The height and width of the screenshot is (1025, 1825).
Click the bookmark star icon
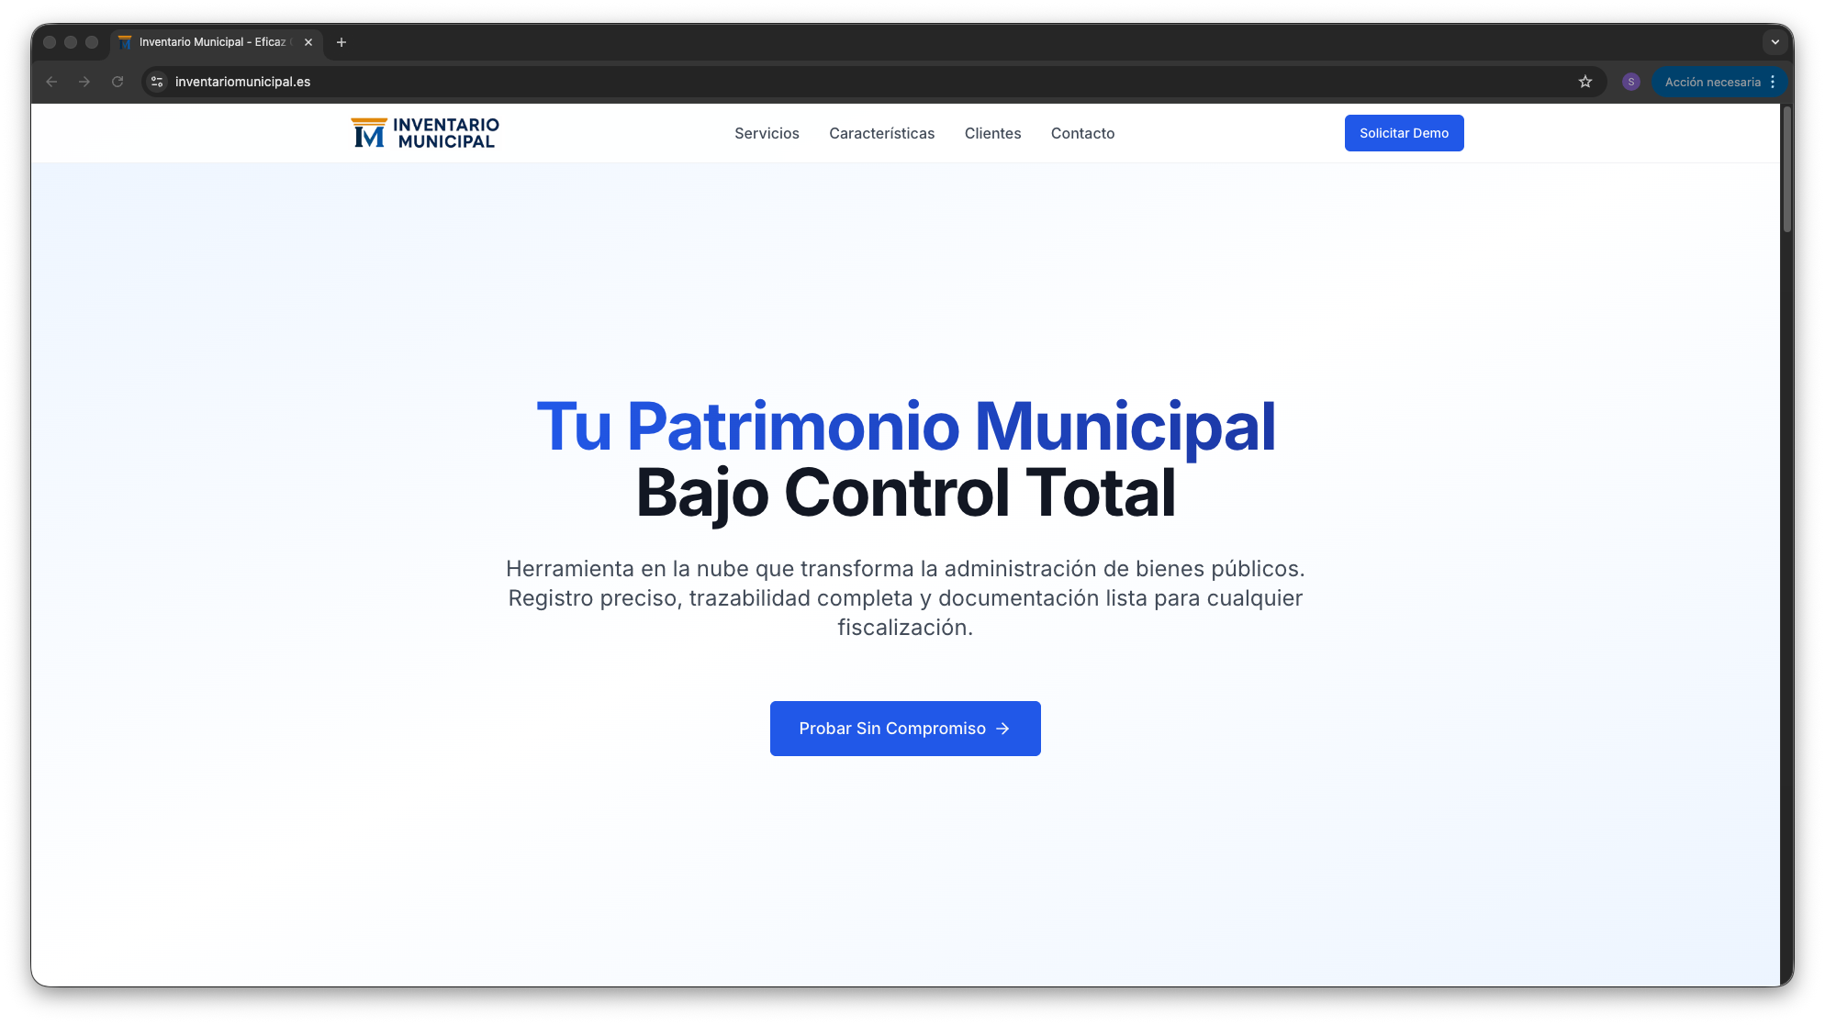pyautogui.click(x=1585, y=82)
